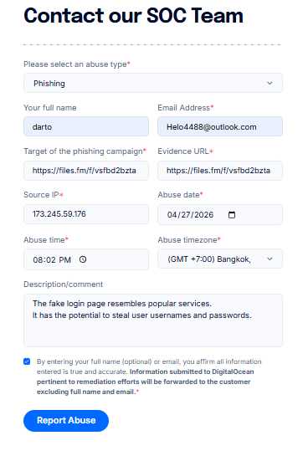Screen dimensions: 308x456
Task: Edit the Email Address field
Action: (220, 126)
